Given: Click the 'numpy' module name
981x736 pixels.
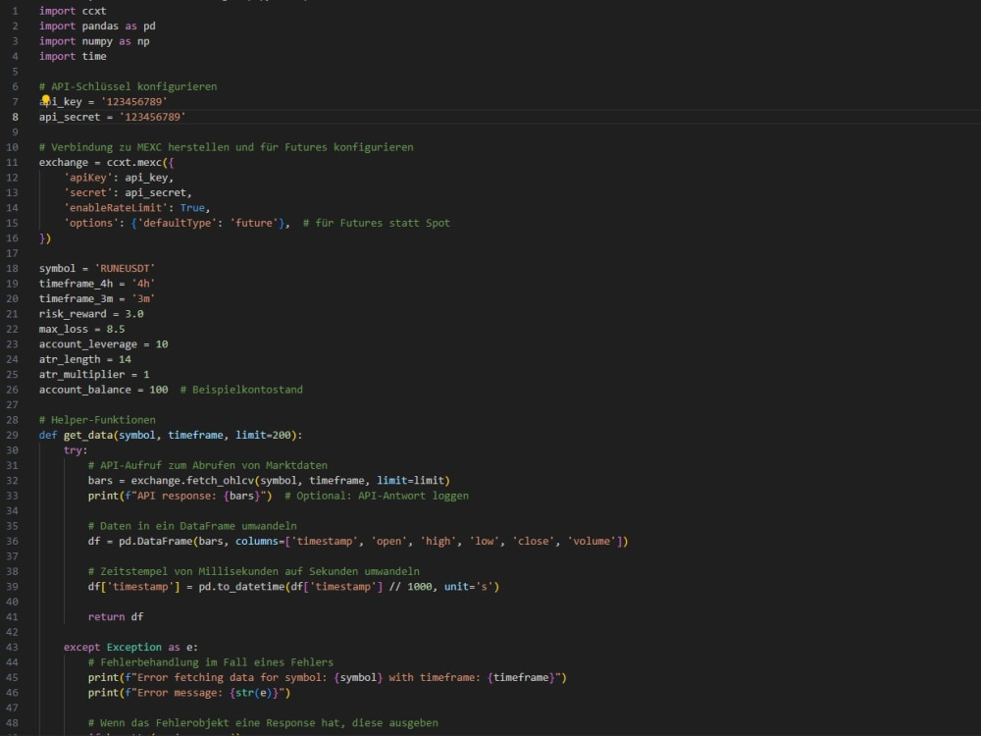Looking at the screenshot, I should (97, 41).
